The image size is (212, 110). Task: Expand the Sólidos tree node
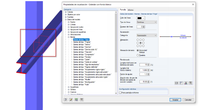(x=69, y=89)
